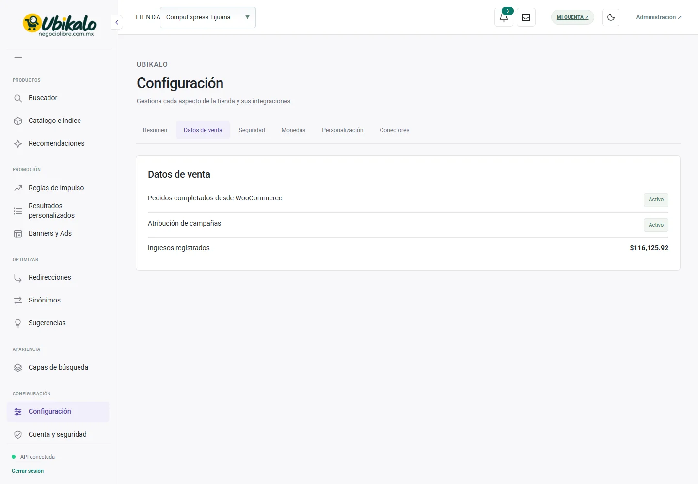Open the Administración link
The width and height of the screenshot is (698, 484).
(658, 17)
